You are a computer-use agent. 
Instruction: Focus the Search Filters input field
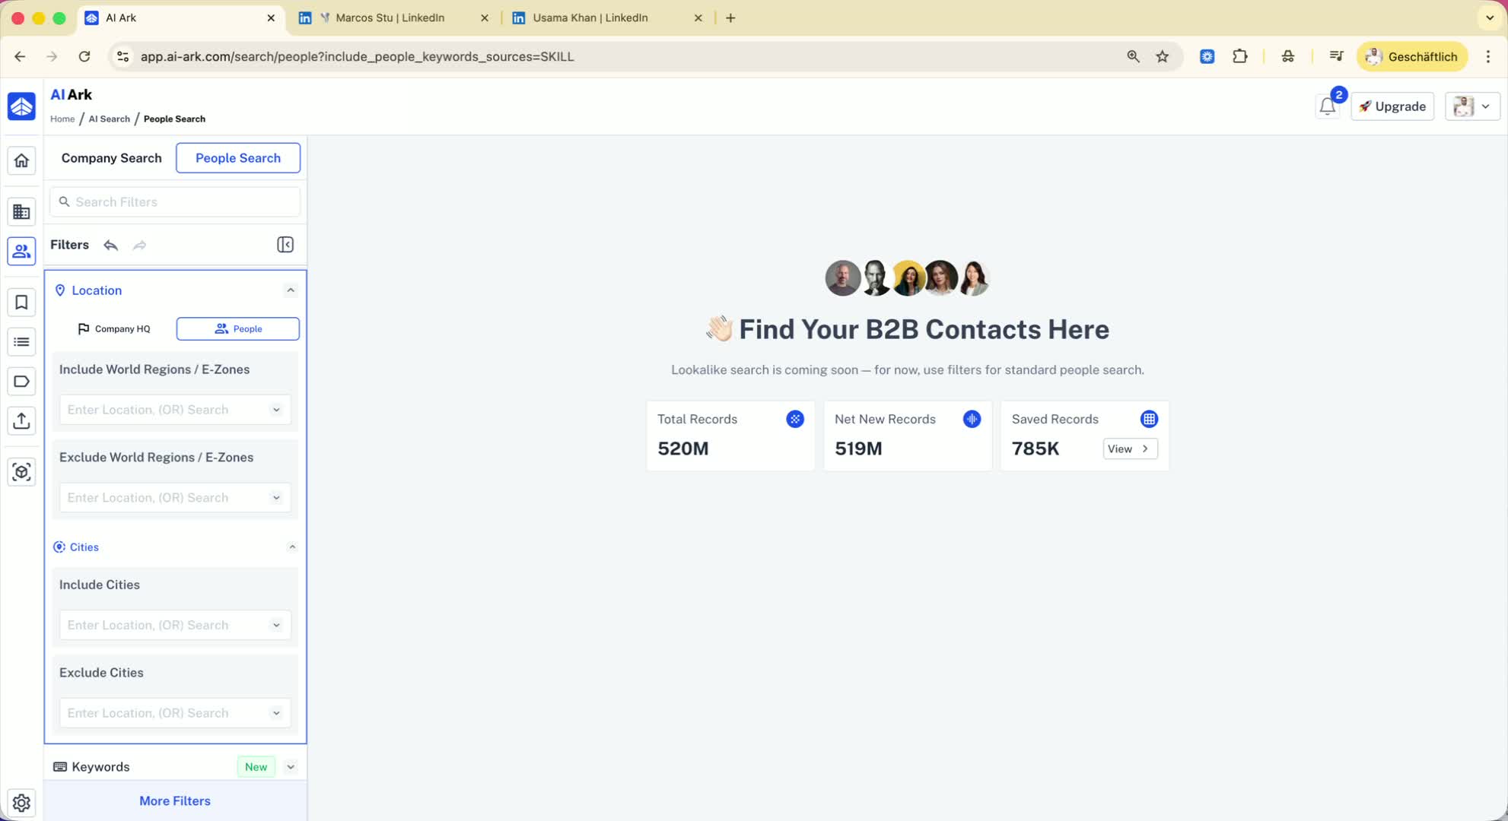pos(183,201)
